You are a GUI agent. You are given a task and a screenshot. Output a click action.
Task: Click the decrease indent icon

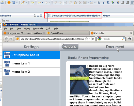pyautogui.click(x=127, y=3)
